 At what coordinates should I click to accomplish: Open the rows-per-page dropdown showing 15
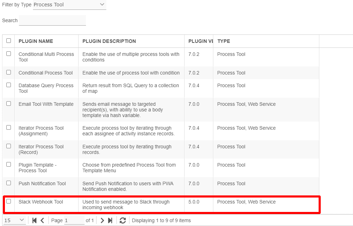click(14, 220)
